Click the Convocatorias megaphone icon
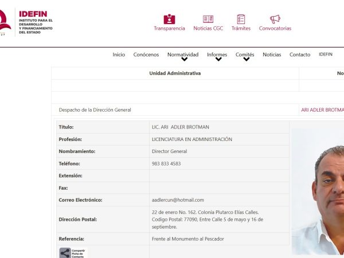344x258 pixels. 275,19
